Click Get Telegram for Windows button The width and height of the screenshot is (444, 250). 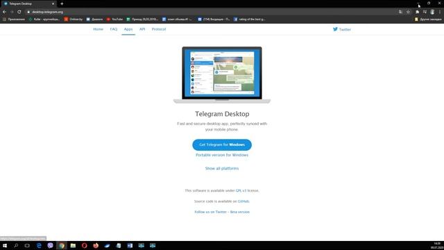(222, 145)
